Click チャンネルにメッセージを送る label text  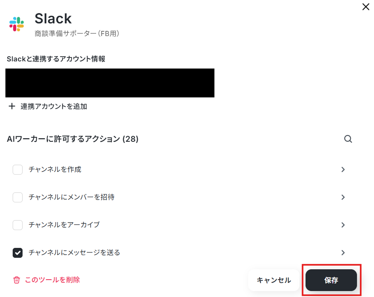(x=74, y=253)
